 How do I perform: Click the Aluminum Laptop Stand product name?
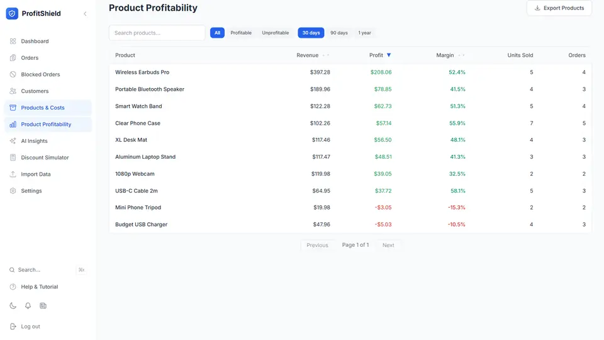[145, 157]
